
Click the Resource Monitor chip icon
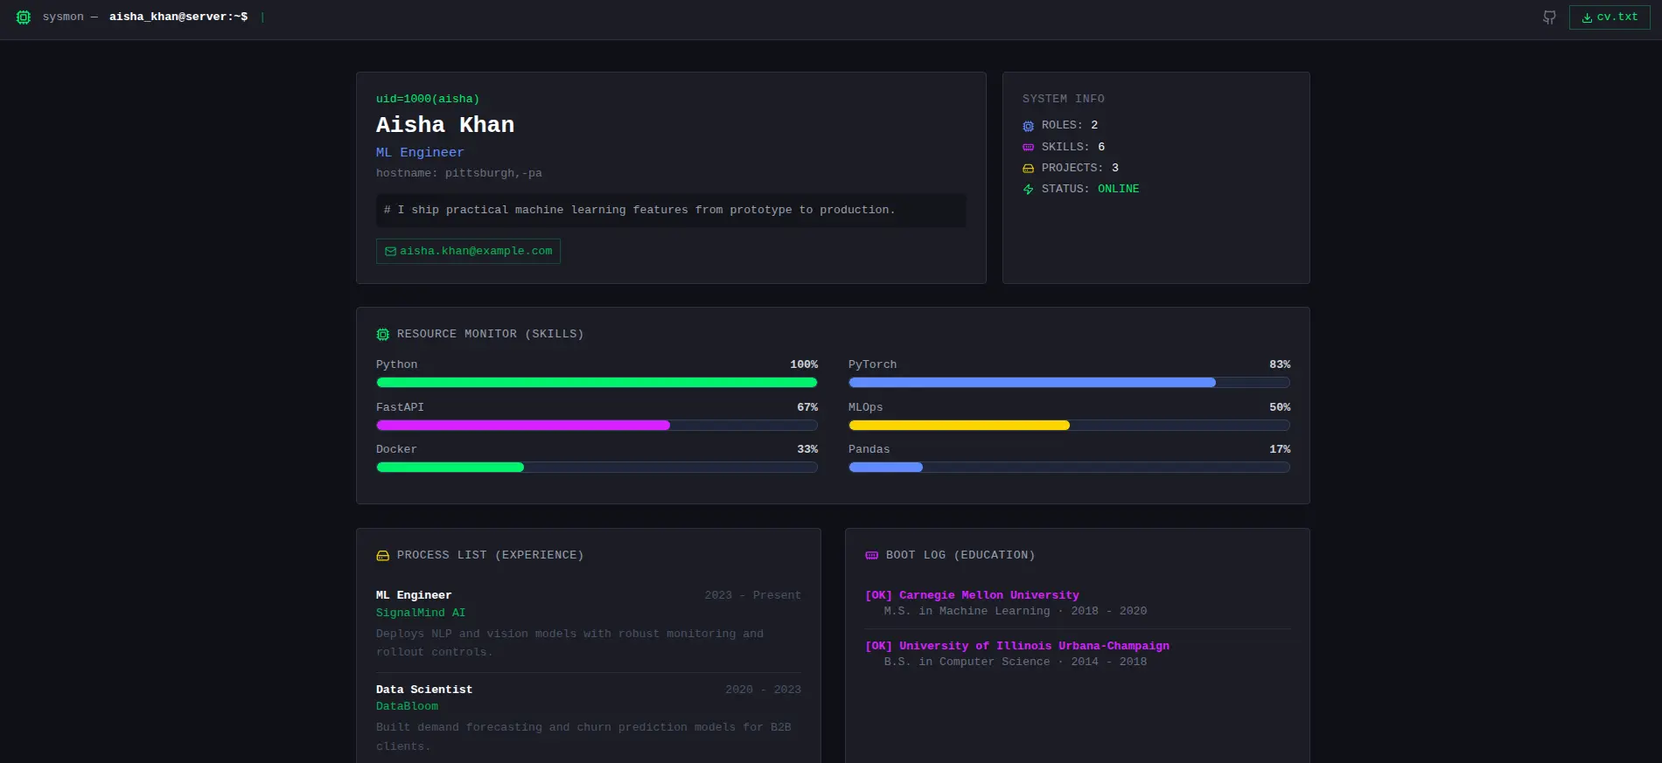coord(382,335)
